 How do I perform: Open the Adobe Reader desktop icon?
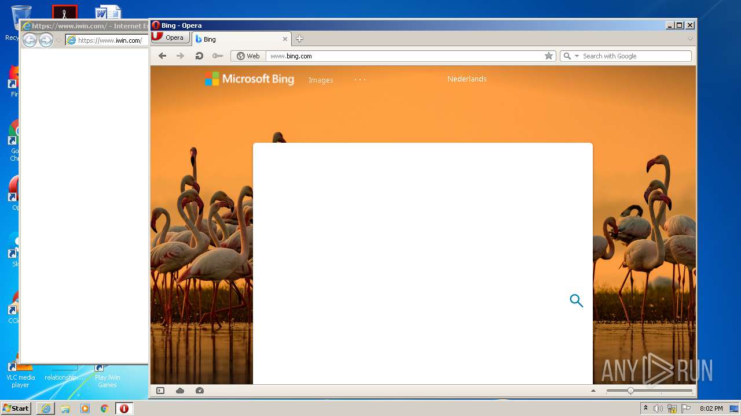pyautogui.click(x=64, y=12)
